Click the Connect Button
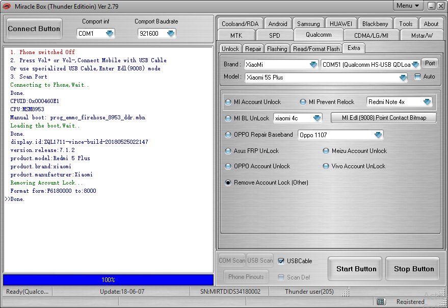 coord(34,29)
